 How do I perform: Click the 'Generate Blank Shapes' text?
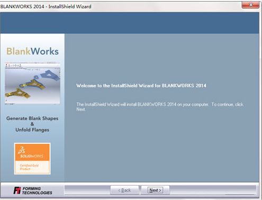pos(32,119)
